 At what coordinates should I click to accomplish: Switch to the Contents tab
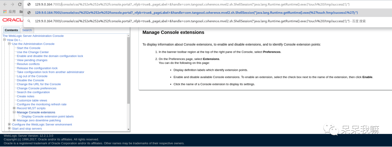pyautogui.click(x=11, y=30)
